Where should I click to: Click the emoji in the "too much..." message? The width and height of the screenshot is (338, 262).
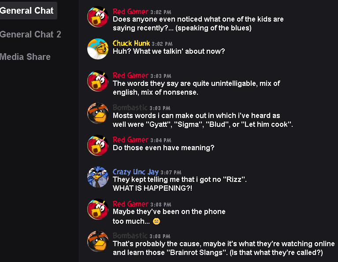tap(156, 221)
